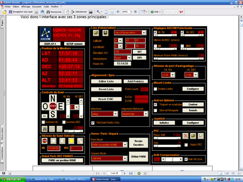Click the Add Point(s) button
The height and width of the screenshot is (182, 243).
point(136,81)
